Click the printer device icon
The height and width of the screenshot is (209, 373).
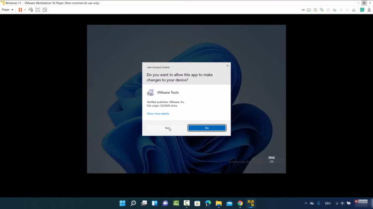click(x=328, y=10)
